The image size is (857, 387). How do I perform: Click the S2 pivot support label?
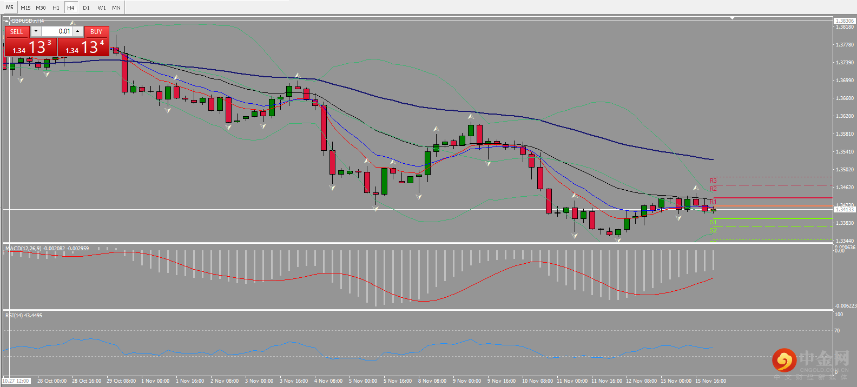click(x=713, y=230)
